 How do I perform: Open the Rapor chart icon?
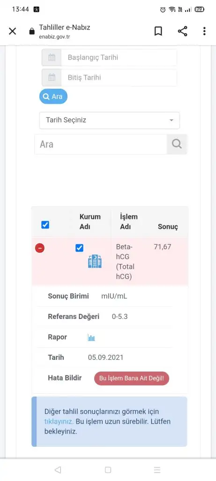[91, 337]
